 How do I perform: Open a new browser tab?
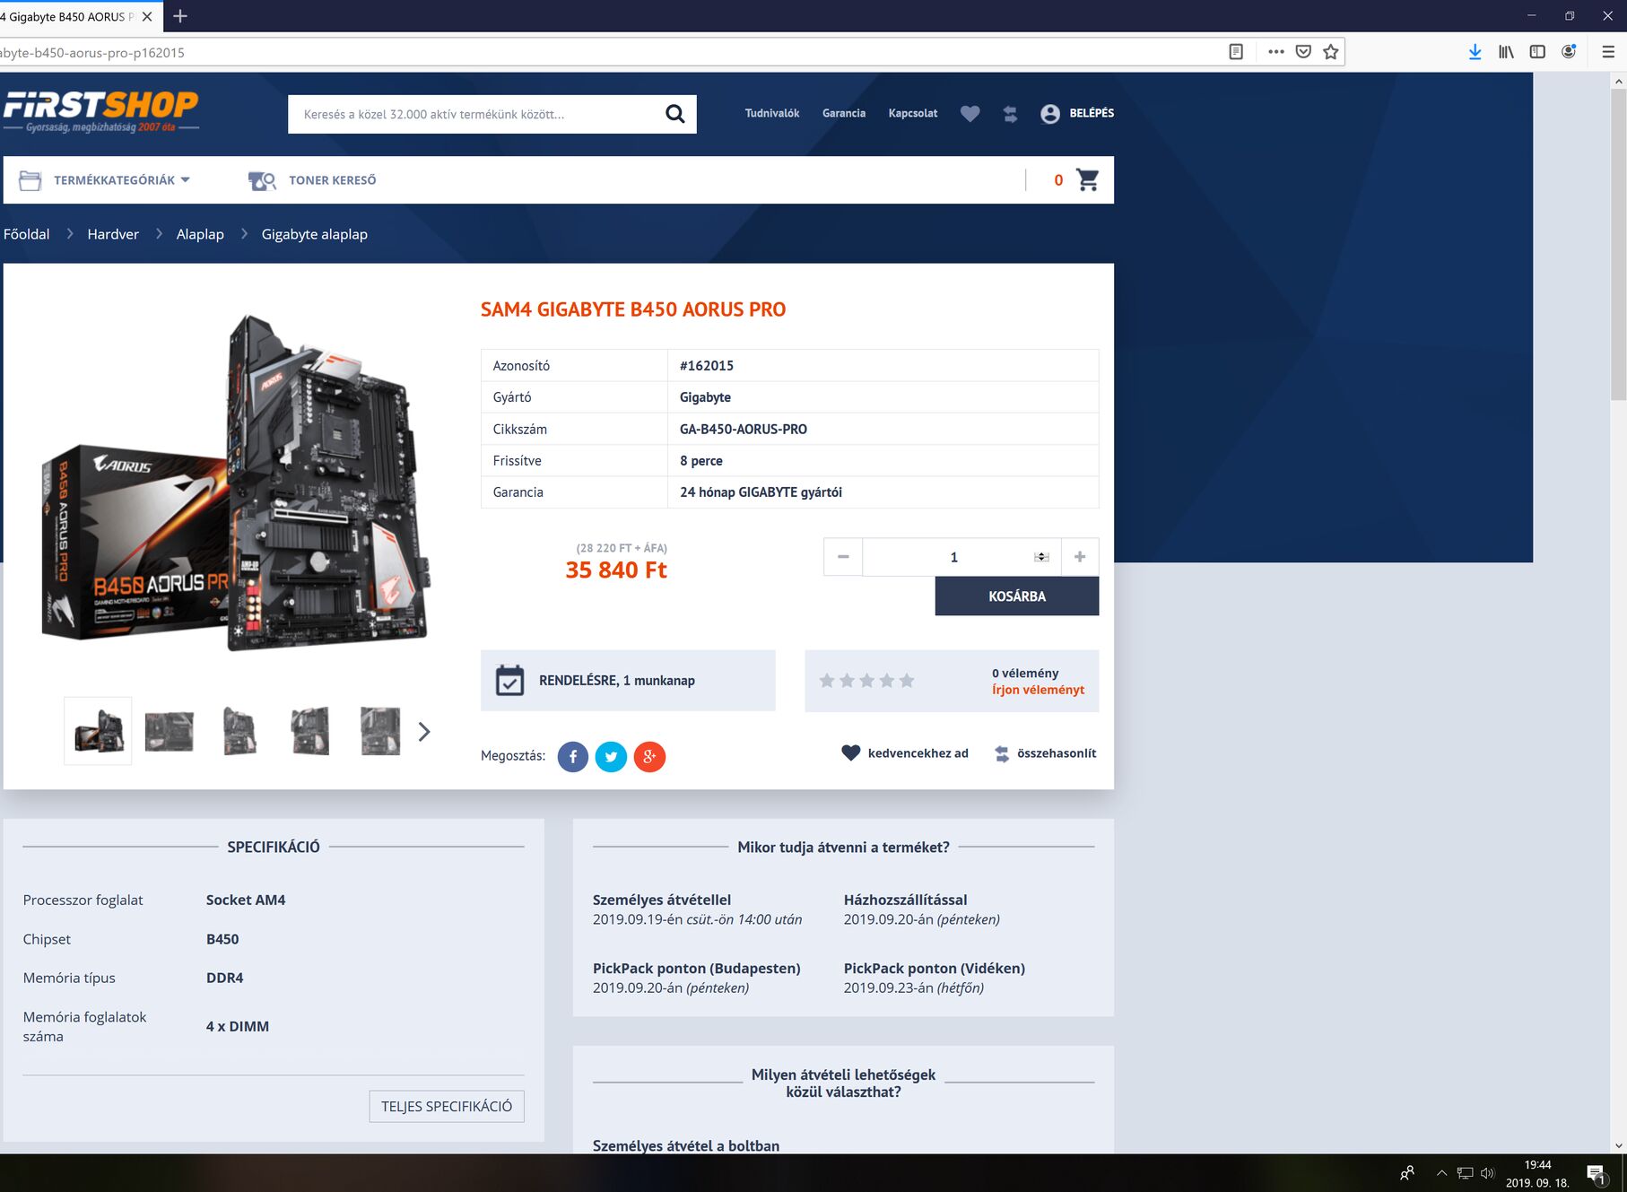pos(180,16)
